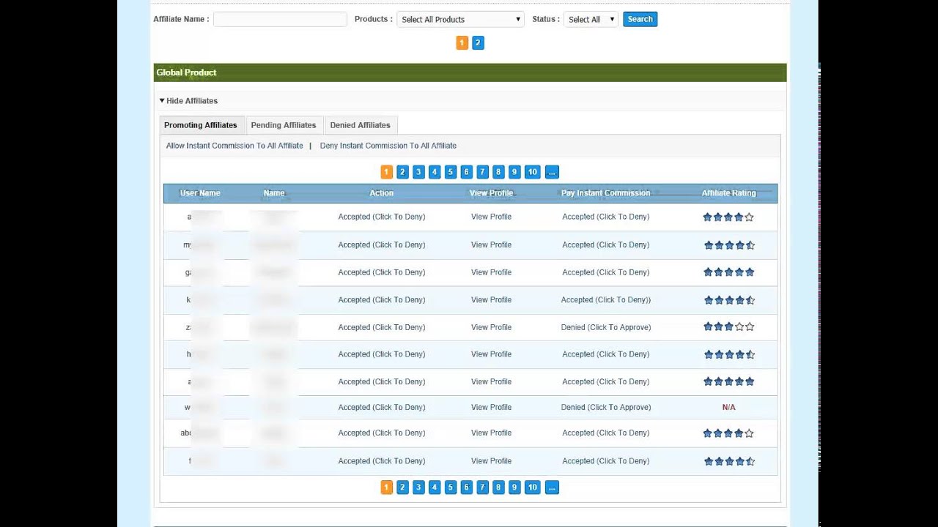This screenshot has width=938, height=527.
Task: Switch to the Pending Affiliates tab
Action: (284, 125)
